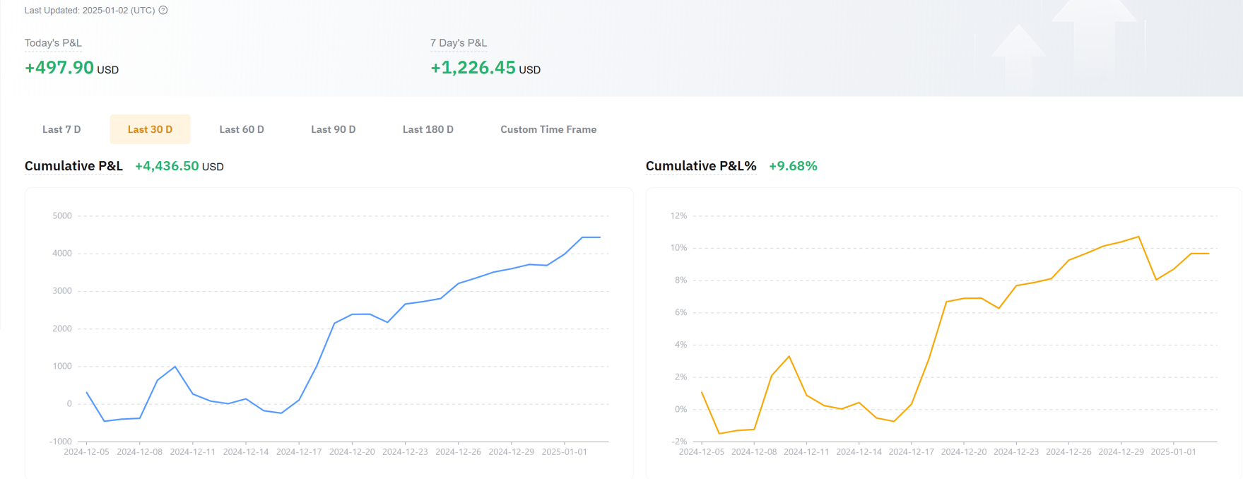Click the +4,436.50 USD cumulative total

[179, 166]
